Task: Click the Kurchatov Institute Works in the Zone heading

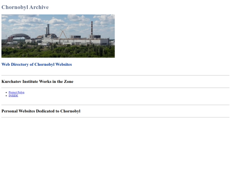Action: click(x=37, y=82)
